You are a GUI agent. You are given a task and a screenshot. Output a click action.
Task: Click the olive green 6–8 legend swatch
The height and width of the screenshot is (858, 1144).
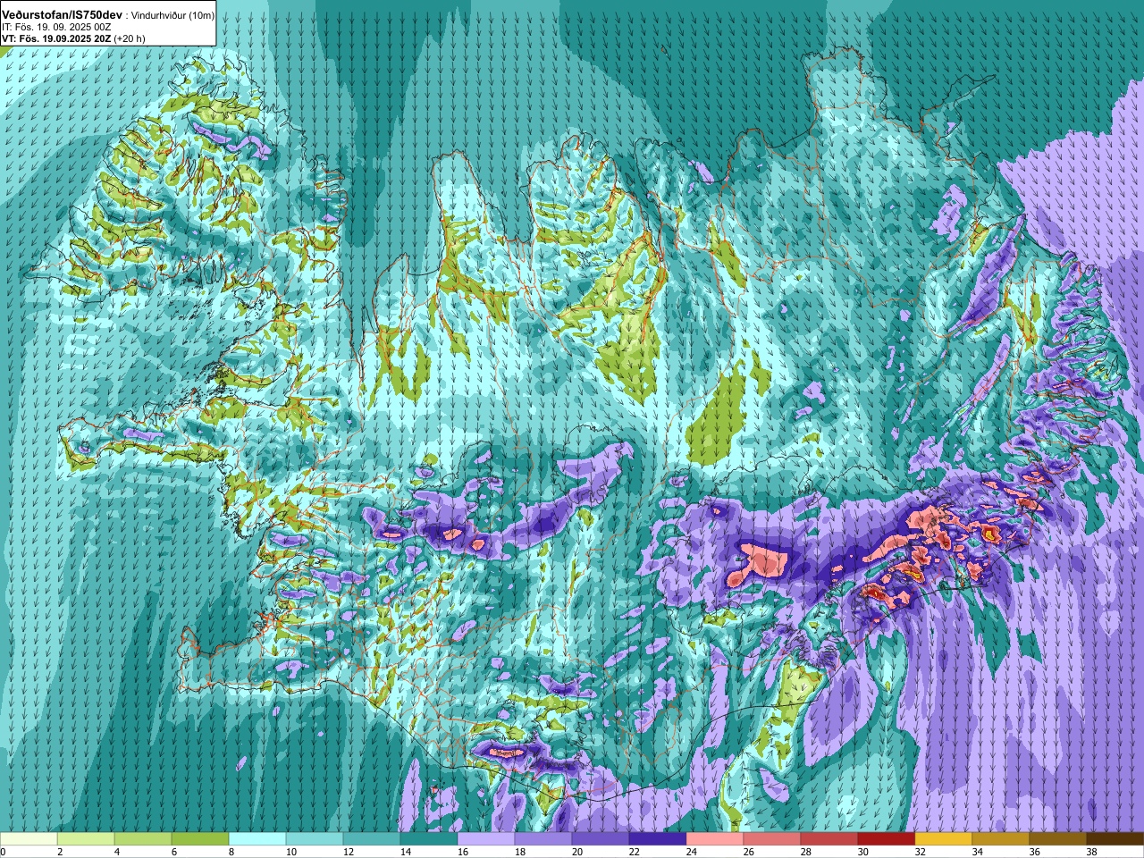click(200, 839)
